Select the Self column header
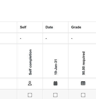 23,27
